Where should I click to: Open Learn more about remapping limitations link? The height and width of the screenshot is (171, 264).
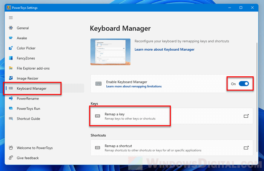tap(134, 86)
